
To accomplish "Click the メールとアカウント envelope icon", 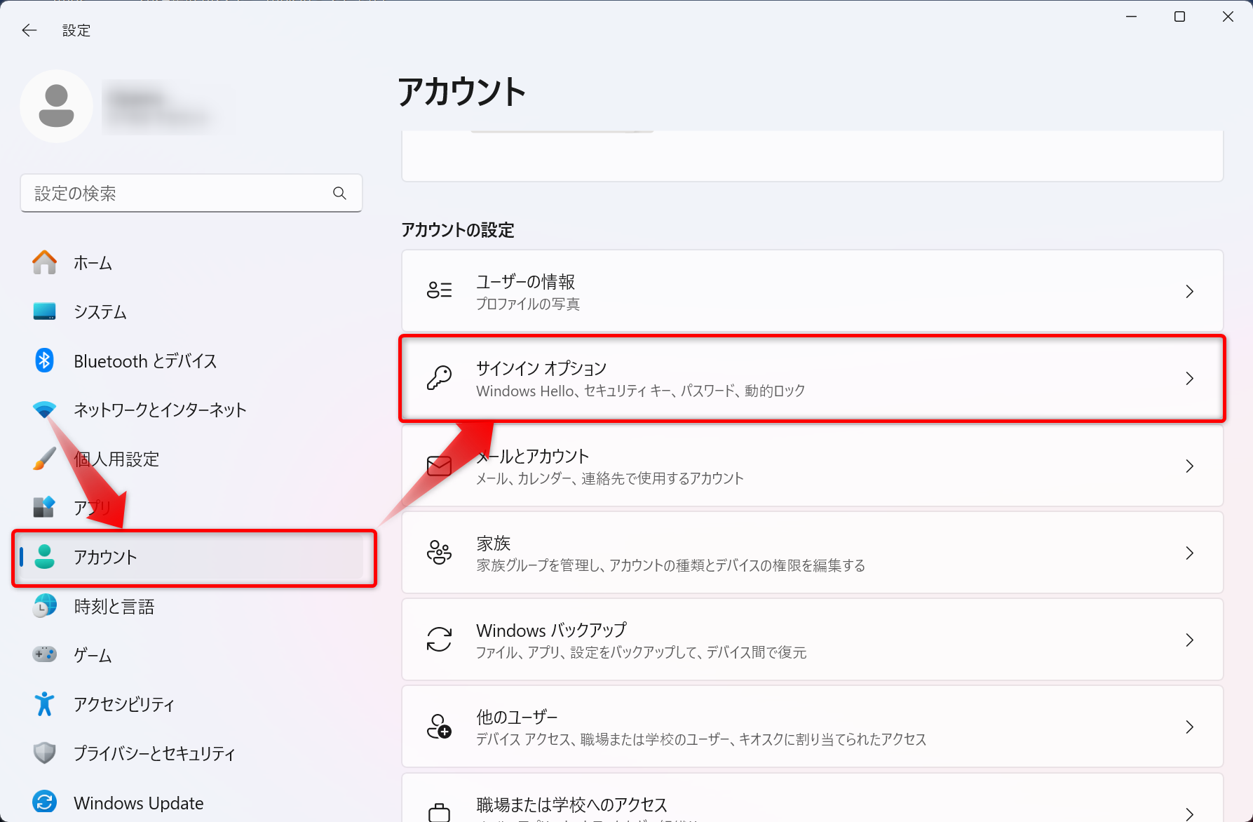I will pos(440,466).
